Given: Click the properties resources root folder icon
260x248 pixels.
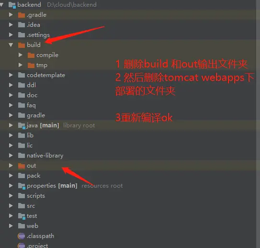Looking at the screenshot, I should (22, 186).
